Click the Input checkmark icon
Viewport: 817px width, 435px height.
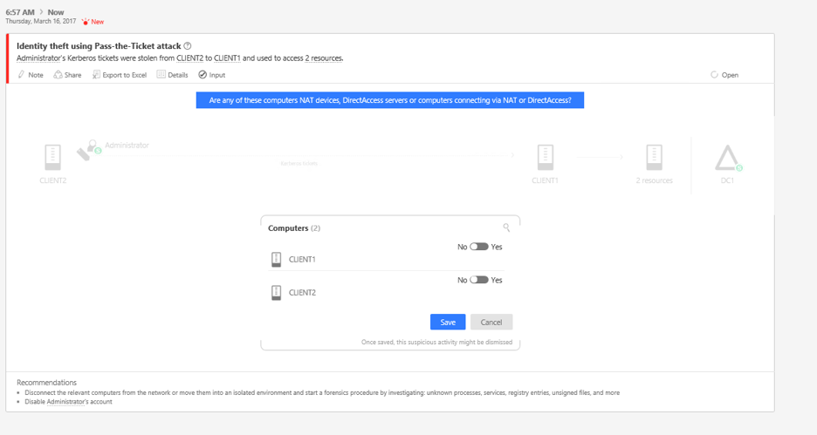[x=203, y=74]
